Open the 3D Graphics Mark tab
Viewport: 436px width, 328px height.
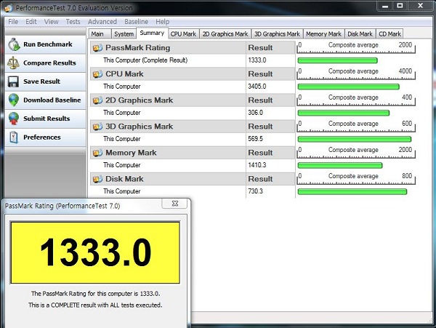pyautogui.click(x=278, y=34)
